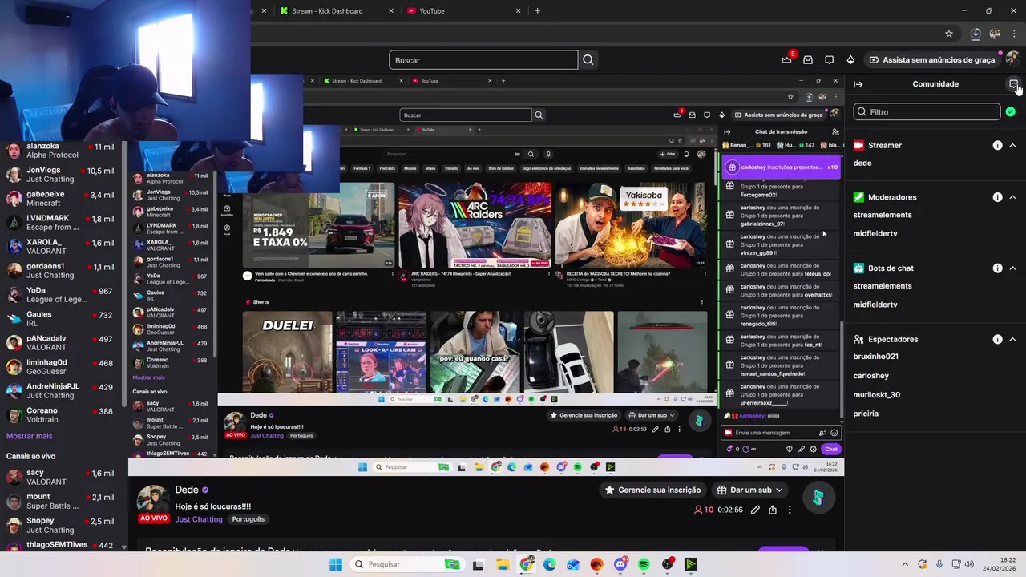Viewport: 1026px width, 577px height.
Task: Click the magnifier search button beside Buscar
Action: click(588, 60)
